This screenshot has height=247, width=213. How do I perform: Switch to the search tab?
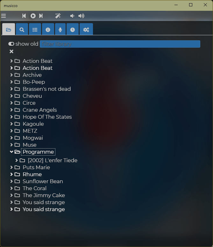click(22, 29)
